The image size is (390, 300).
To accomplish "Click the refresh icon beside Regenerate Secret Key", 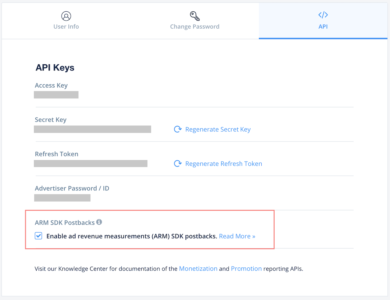I will coord(178,129).
